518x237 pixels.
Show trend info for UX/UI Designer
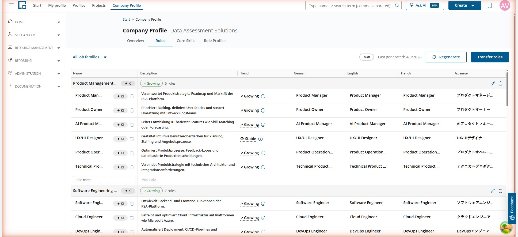261,139
